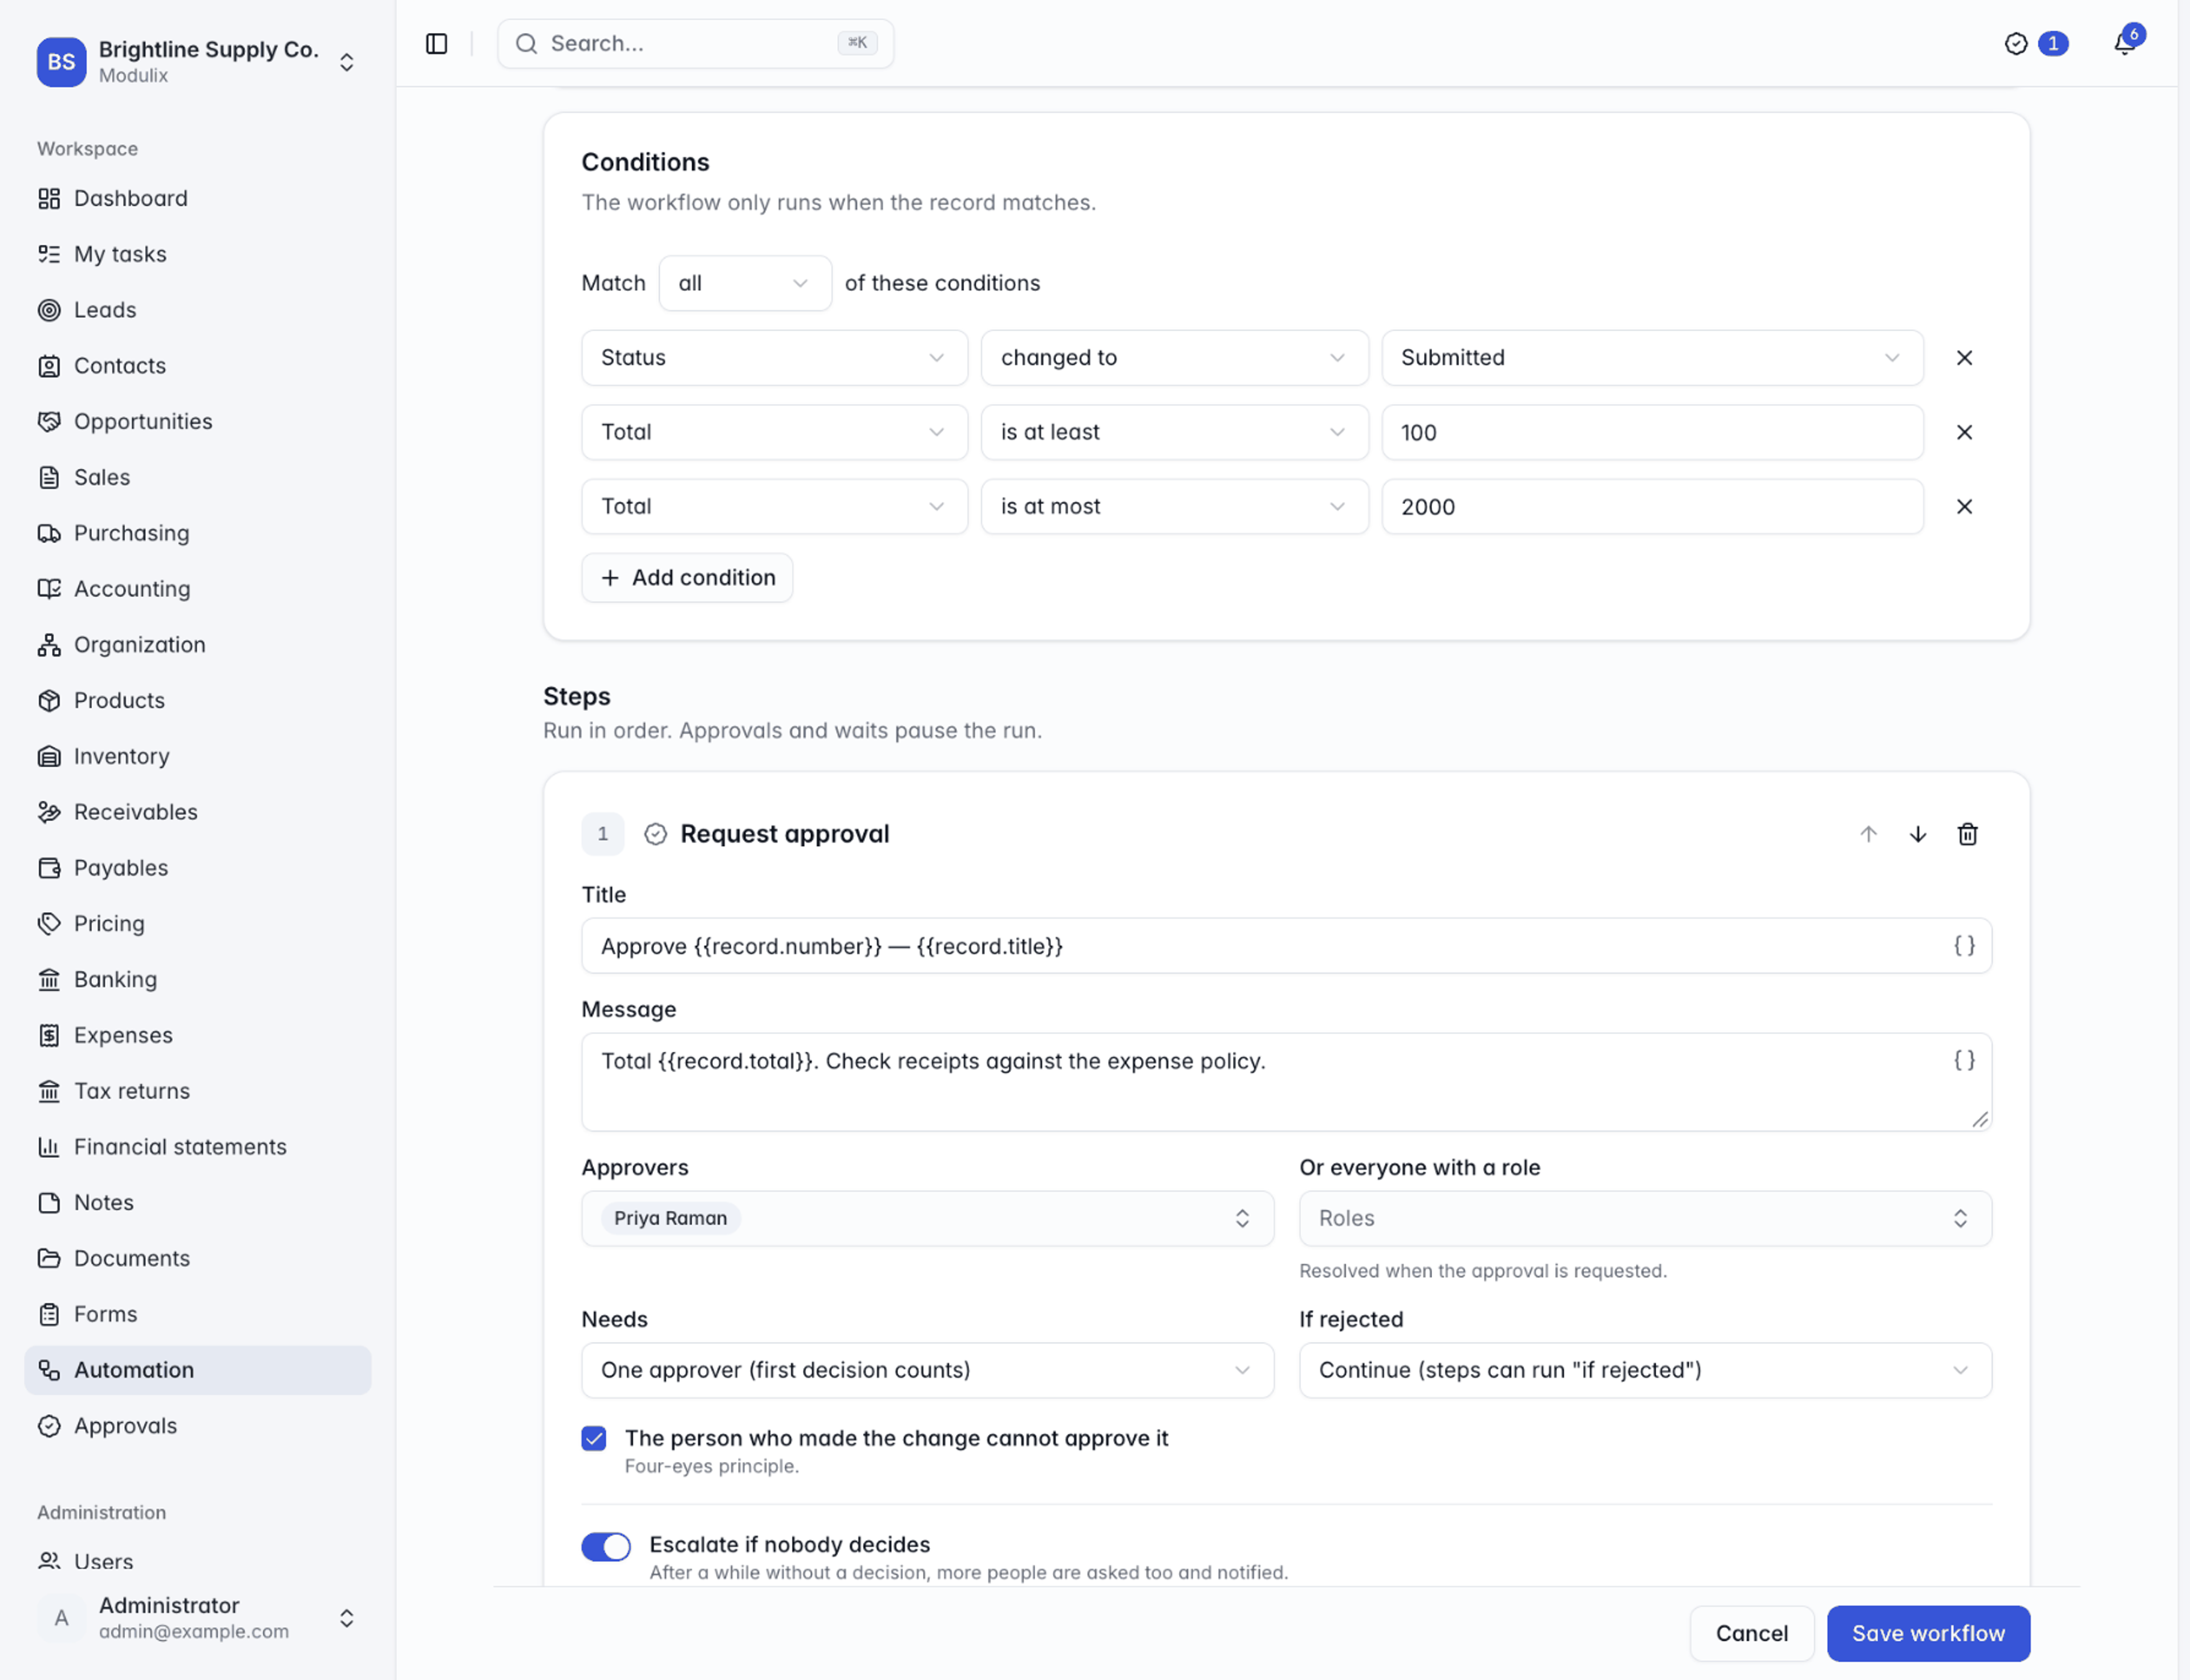2190x1680 pixels.
Task: Click Save workflow
Action: pyautogui.click(x=1928, y=1633)
